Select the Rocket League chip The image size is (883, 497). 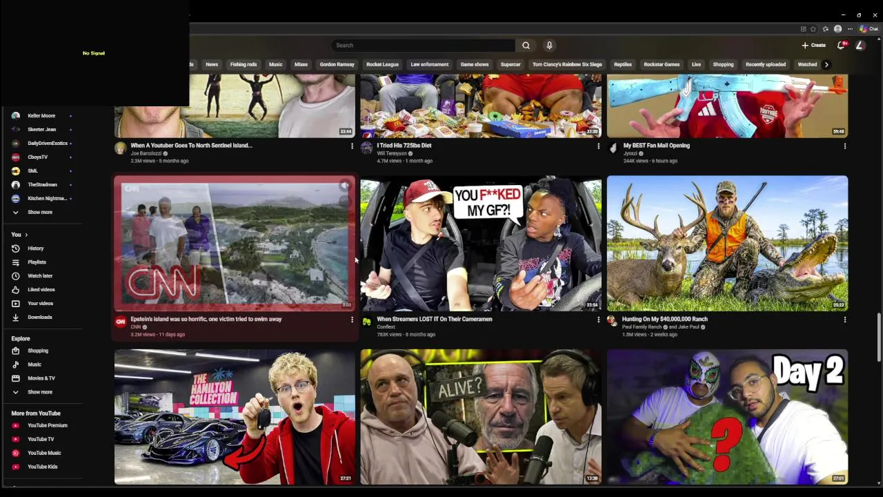[382, 65]
